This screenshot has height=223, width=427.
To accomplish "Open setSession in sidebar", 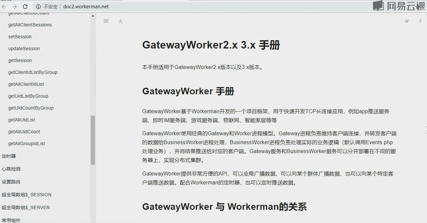I will [20, 37].
